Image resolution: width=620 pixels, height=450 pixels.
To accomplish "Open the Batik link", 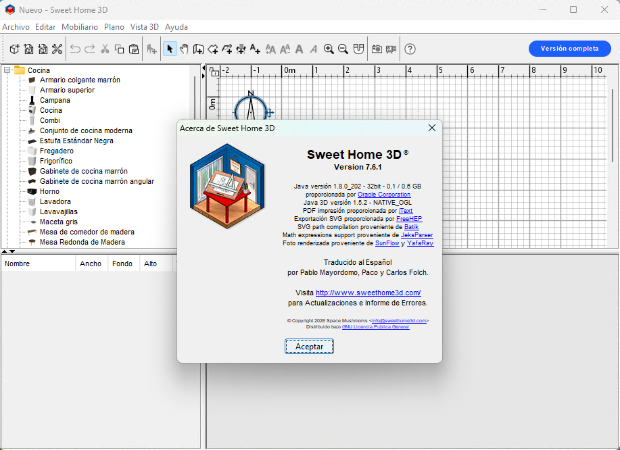I will pos(412,227).
